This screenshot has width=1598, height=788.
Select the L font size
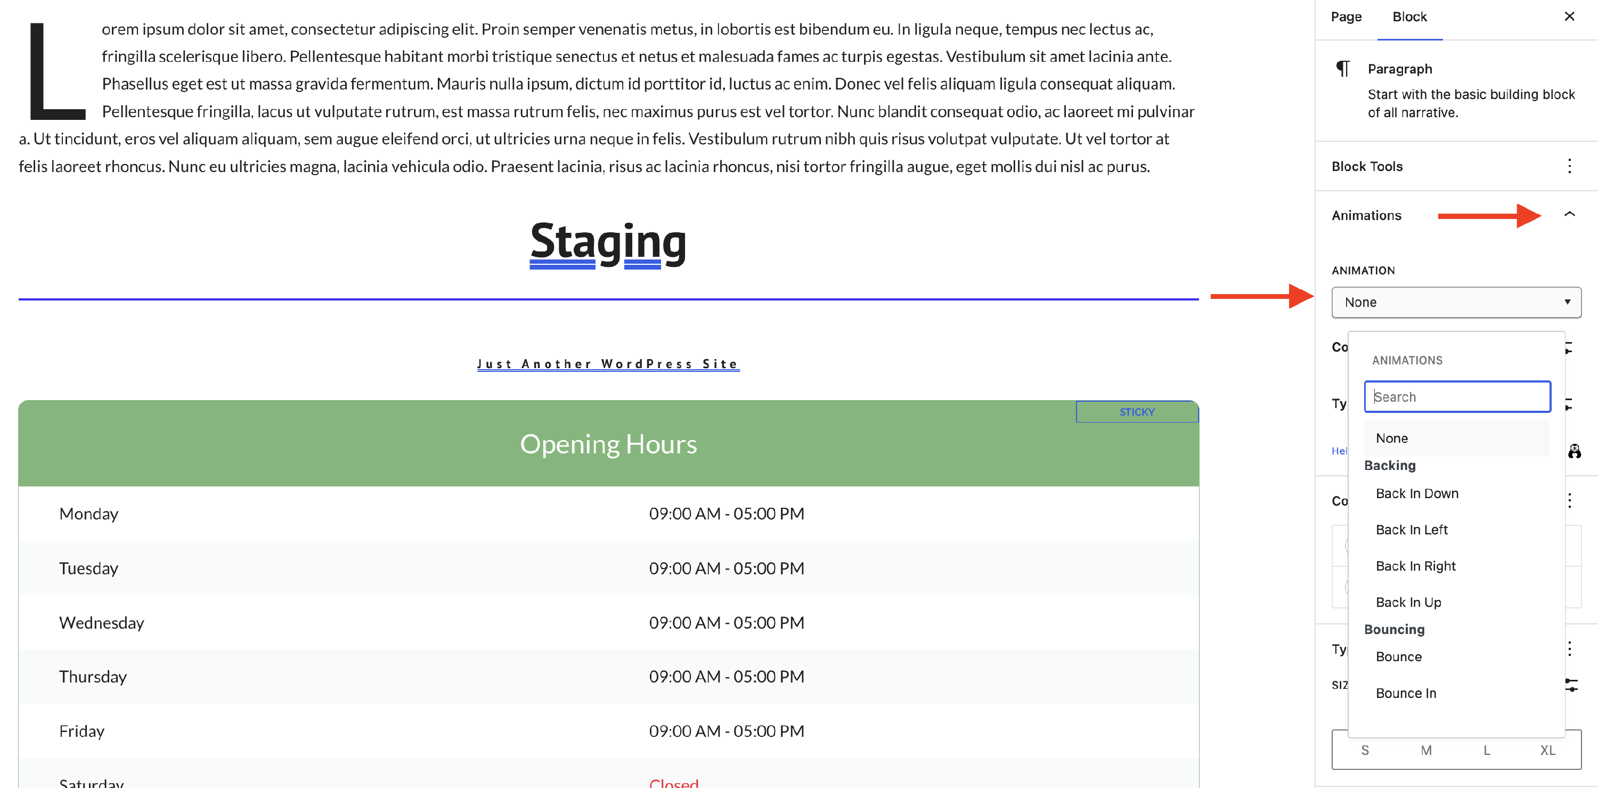point(1487,750)
